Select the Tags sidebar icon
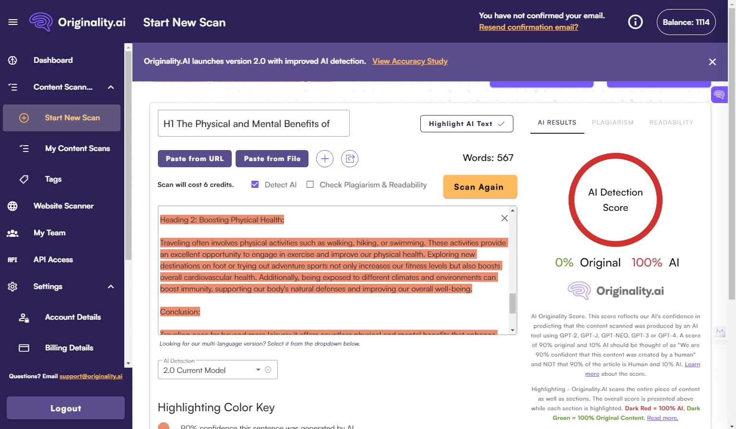This screenshot has height=429, width=736. pyautogui.click(x=24, y=179)
